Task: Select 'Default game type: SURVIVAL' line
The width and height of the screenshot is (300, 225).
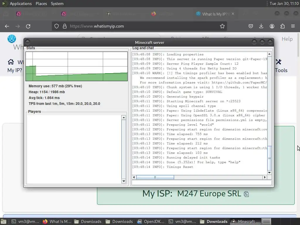Action: (x=177, y=92)
